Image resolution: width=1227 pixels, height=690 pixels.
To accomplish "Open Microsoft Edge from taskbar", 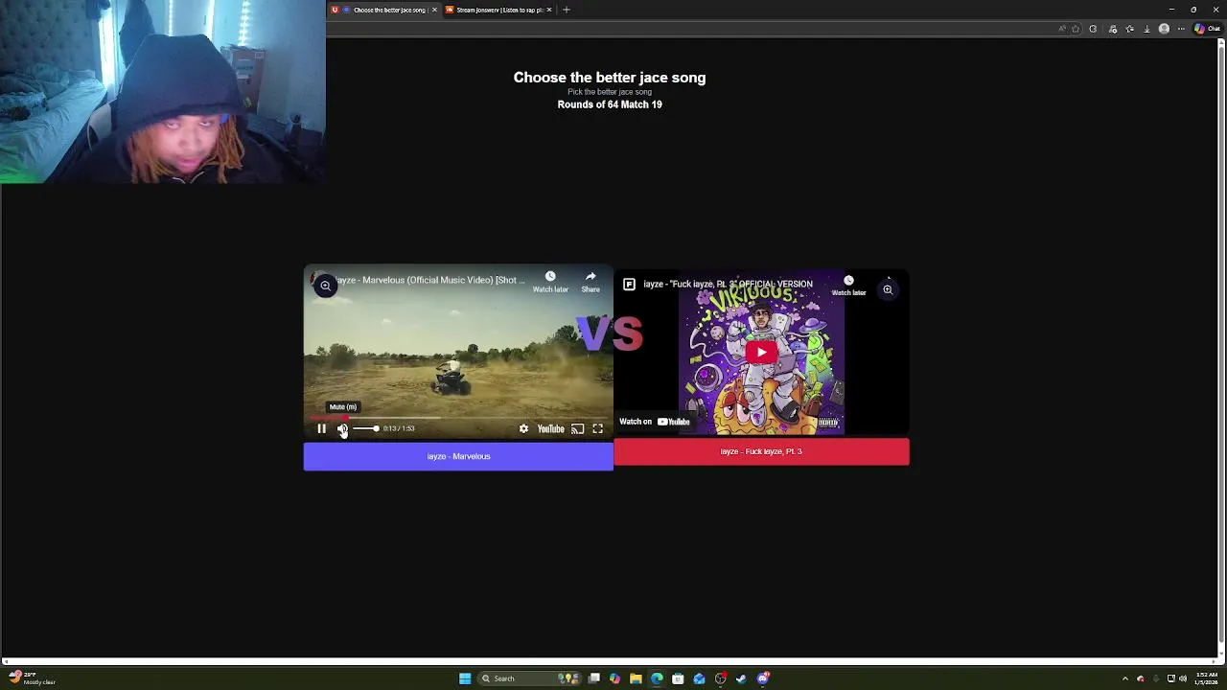I will tap(657, 678).
